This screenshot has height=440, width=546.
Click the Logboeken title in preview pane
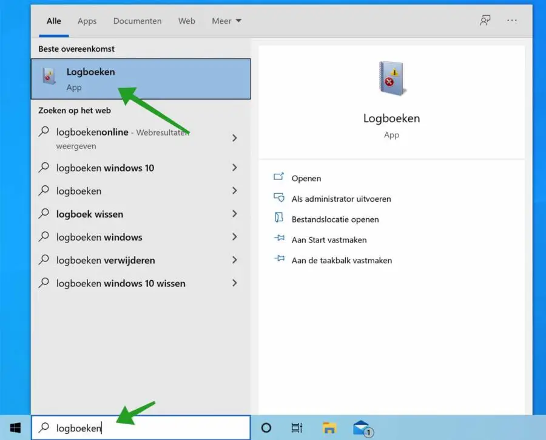392,119
